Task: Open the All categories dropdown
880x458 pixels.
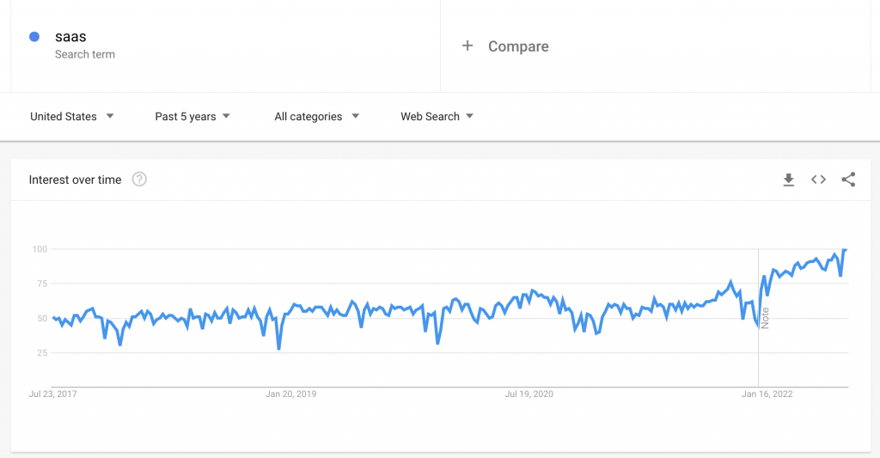Action: tap(316, 117)
